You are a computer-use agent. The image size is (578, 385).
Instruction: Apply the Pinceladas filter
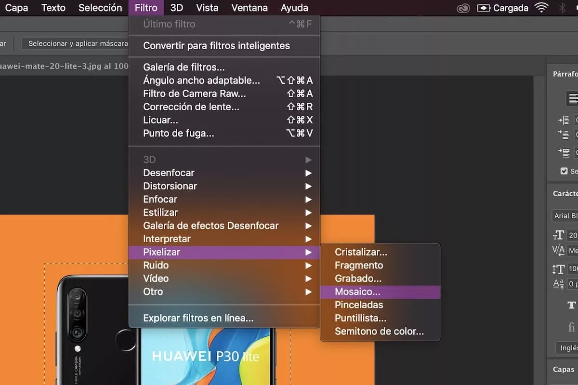380,305
